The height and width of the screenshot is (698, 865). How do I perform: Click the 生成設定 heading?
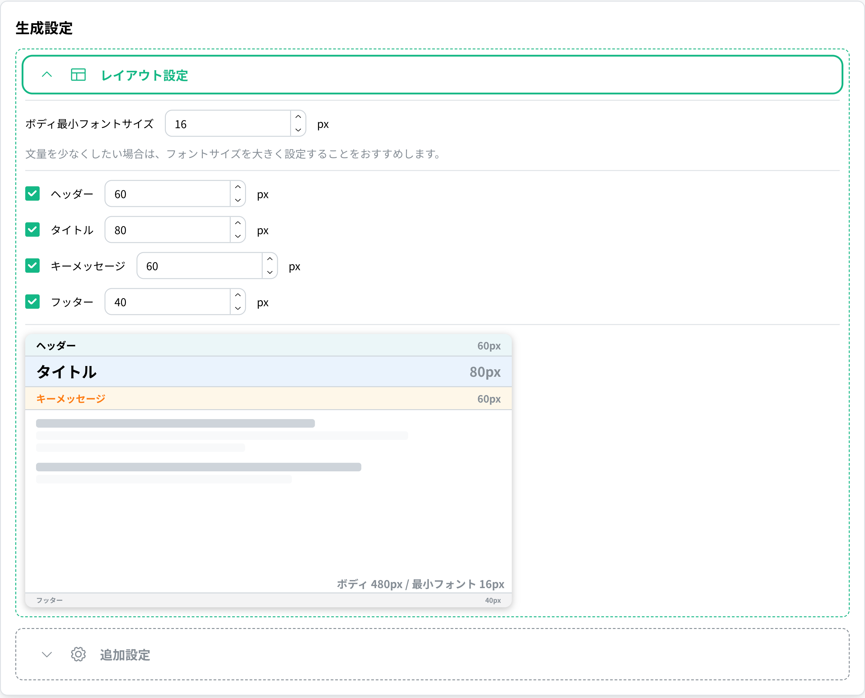pyautogui.click(x=44, y=28)
